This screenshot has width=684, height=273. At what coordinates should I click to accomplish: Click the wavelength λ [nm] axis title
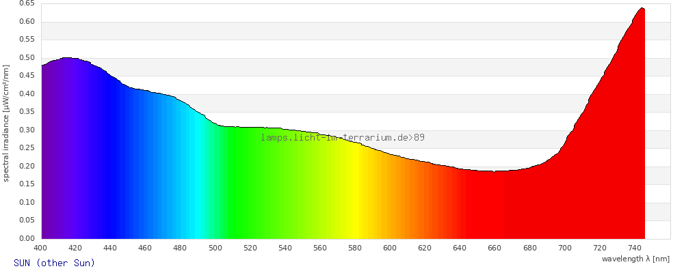coord(635,259)
